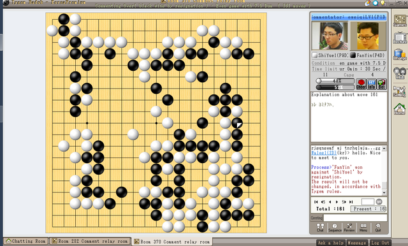Step forward one move
408x246 pixels.
[337, 202]
